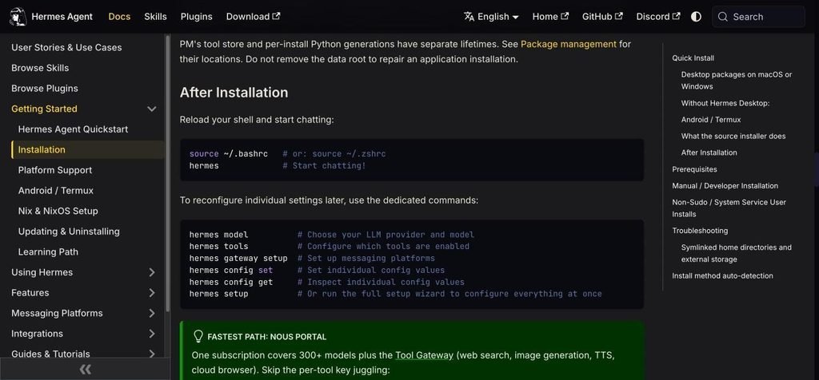Screen dimensions: 819x380
Task: Open the Discord external link
Action: coord(658,17)
